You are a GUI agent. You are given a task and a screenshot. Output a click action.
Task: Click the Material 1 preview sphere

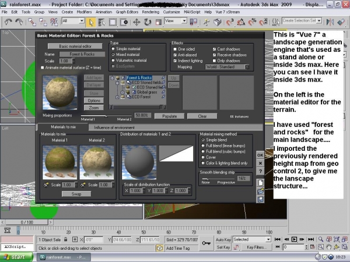[x=60, y=162]
